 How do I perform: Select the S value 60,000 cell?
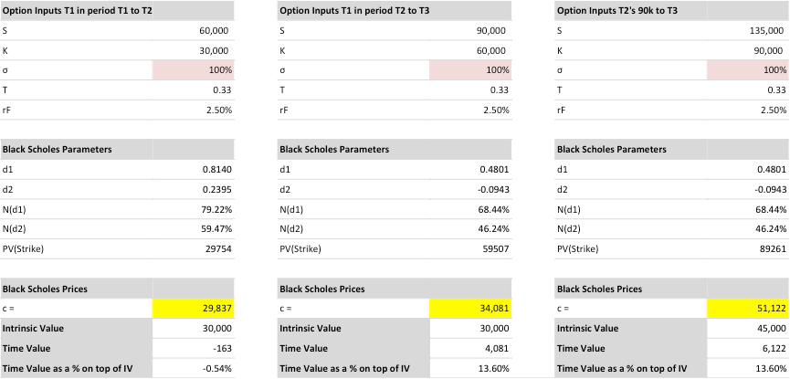tap(193, 31)
